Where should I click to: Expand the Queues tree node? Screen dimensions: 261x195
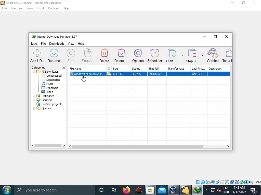click(x=34, y=108)
